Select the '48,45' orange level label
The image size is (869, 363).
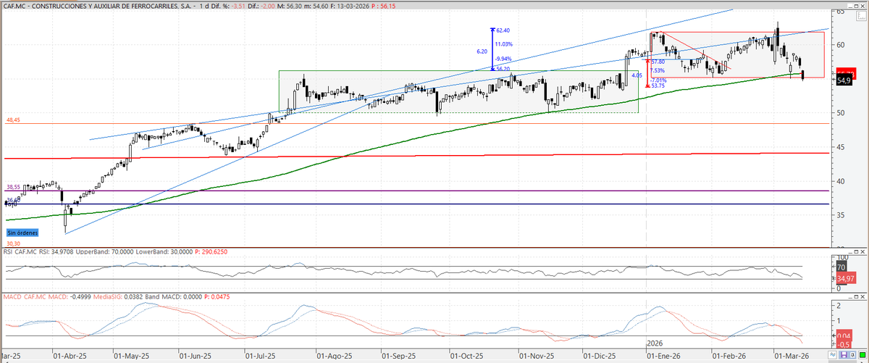[x=13, y=120]
